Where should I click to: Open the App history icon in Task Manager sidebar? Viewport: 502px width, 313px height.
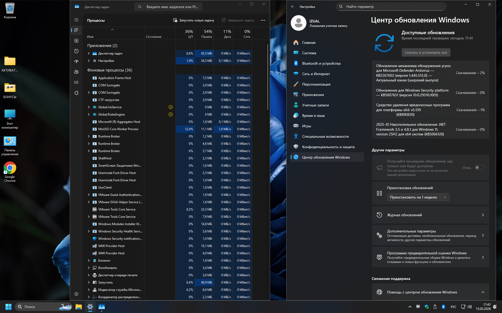[x=76, y=51]
